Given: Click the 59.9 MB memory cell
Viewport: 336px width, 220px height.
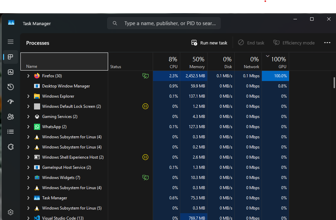Looking at the screenshot, I should pos(194,86).
